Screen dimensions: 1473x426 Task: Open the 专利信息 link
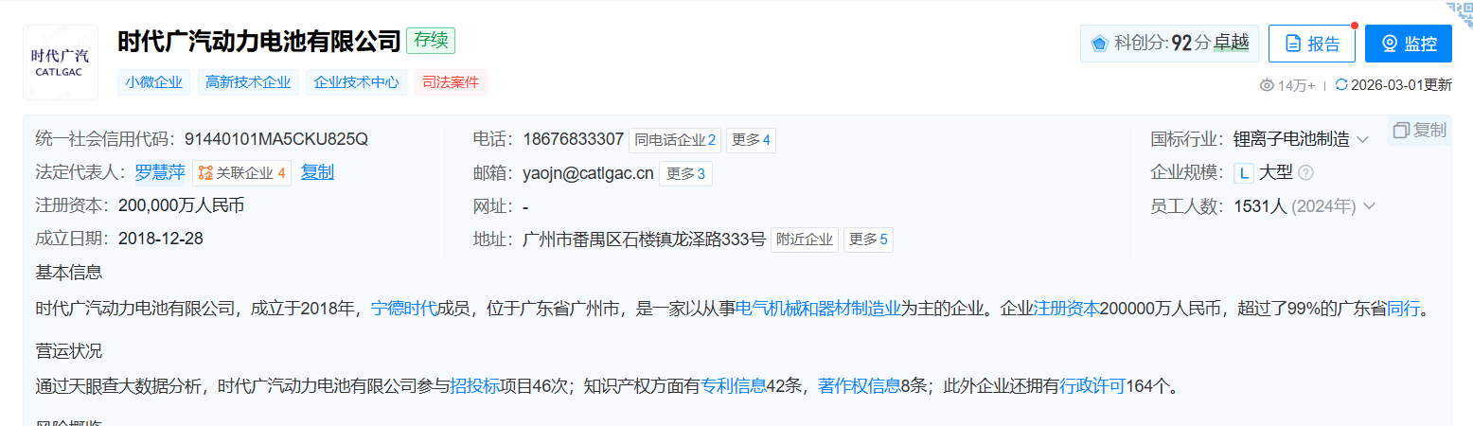click(x=734, y=385)
